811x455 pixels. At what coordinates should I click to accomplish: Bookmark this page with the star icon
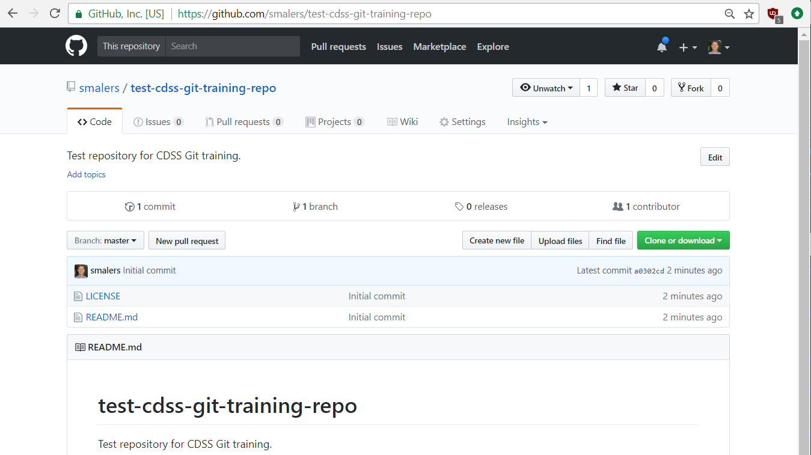[748, 13]
